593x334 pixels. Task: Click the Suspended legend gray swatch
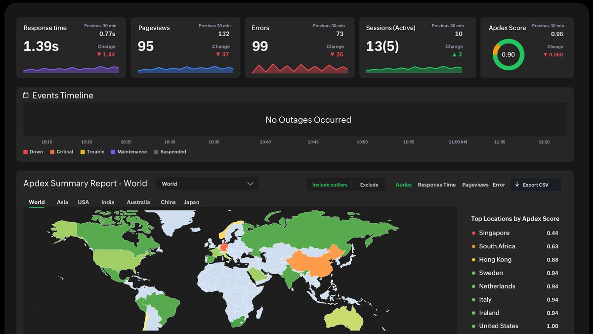[156, 152]
